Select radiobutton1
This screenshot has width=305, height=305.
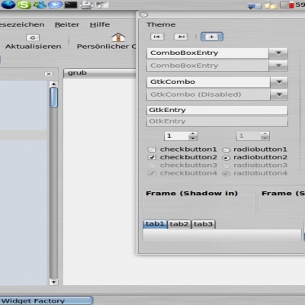[x=226, y=149]
